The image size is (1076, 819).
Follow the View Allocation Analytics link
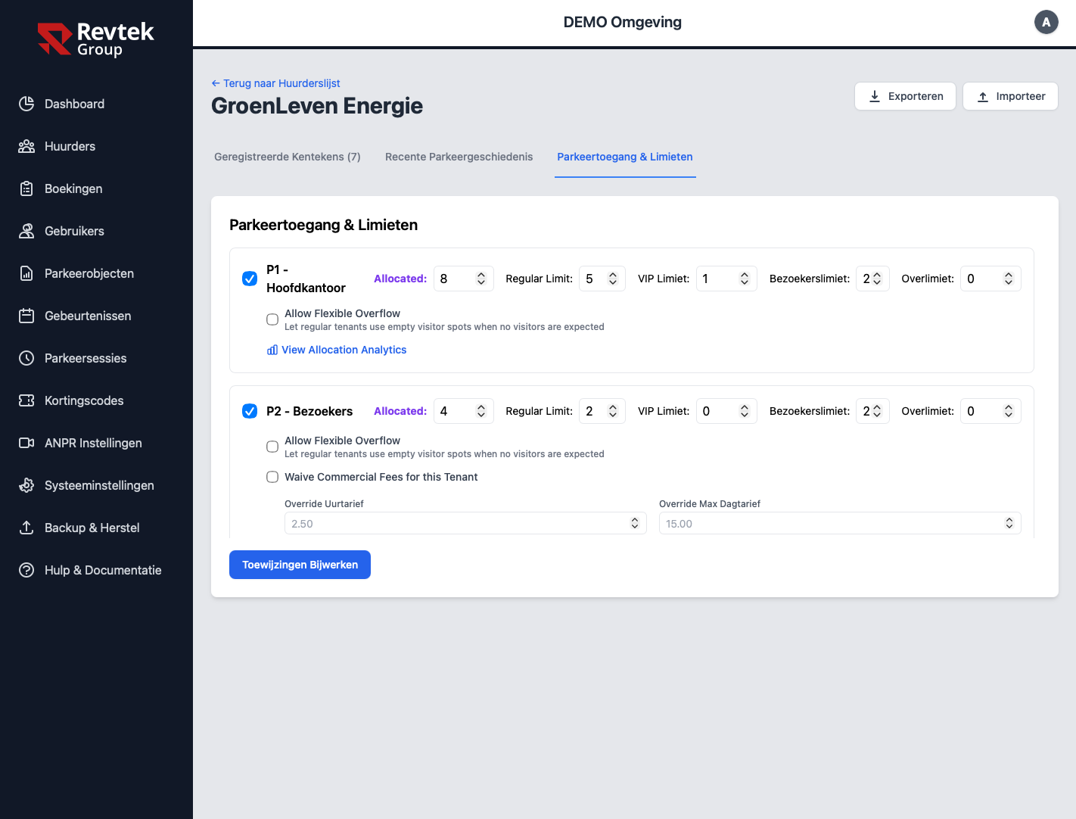(344, 350)
